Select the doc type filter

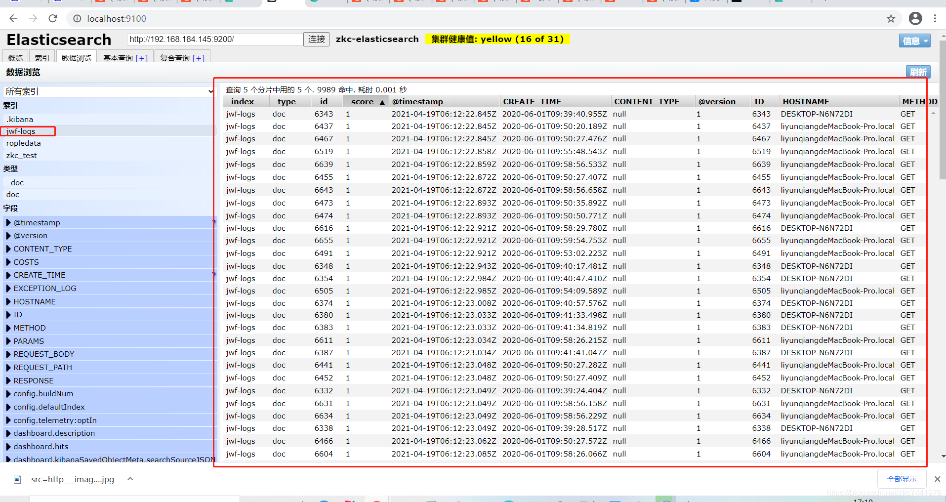click(109, 195)
